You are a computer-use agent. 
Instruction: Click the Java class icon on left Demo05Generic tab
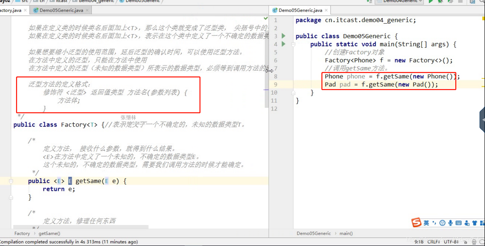pyautogui.click(x=36, y=10)
